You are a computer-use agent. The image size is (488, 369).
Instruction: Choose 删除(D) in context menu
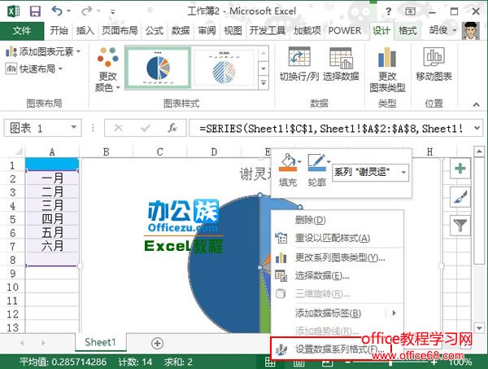pos(338,220)
